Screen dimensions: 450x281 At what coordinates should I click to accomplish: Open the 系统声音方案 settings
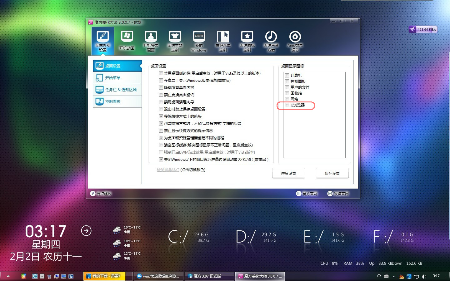click(x=271, y=41)
